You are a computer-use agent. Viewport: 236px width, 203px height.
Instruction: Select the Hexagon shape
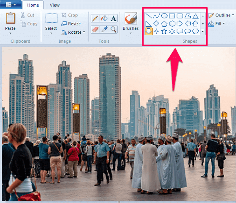pyautogui.click(x=172, y=24)
